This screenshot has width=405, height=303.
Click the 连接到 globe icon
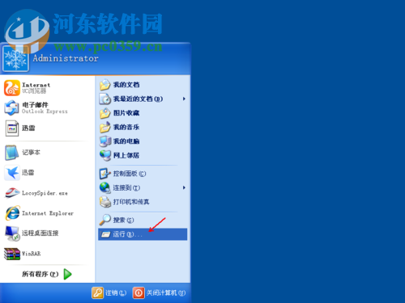click(105, 187)
